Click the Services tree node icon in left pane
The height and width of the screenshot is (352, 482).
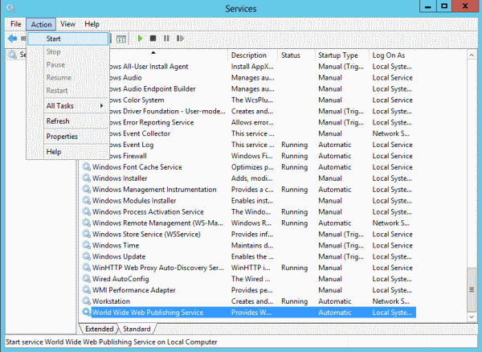click(12, 55)
